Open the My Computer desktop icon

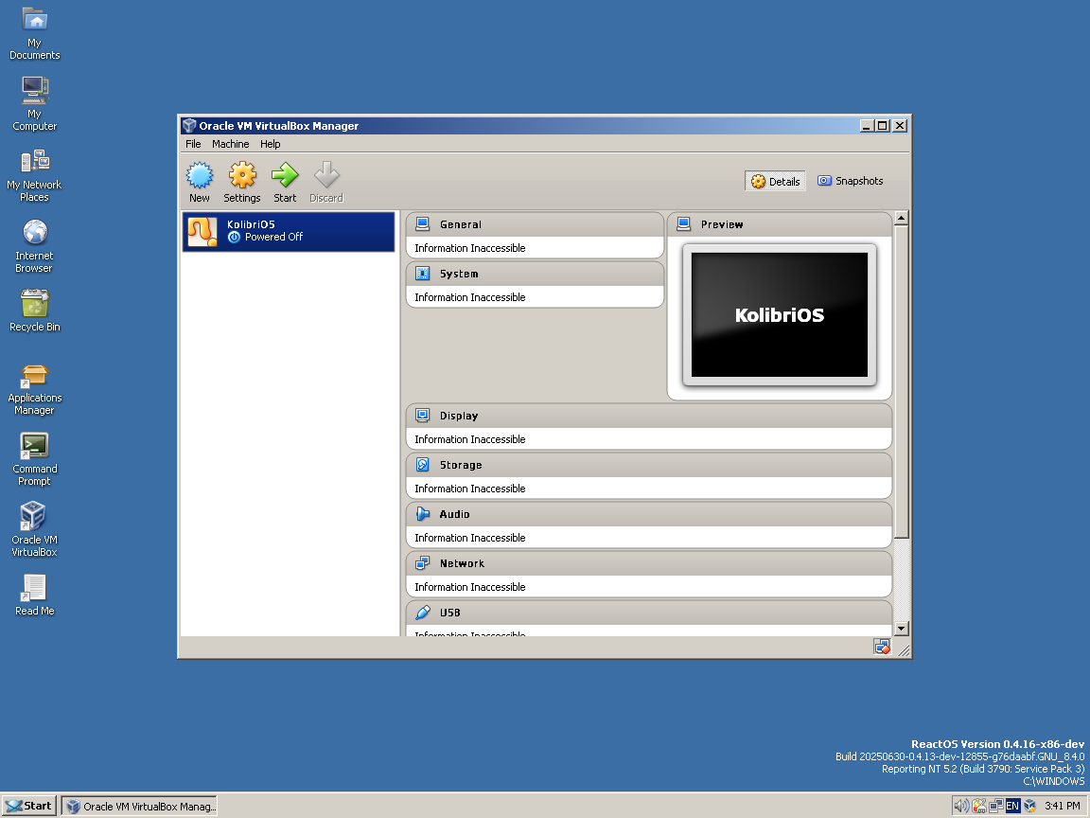(34, 104)
